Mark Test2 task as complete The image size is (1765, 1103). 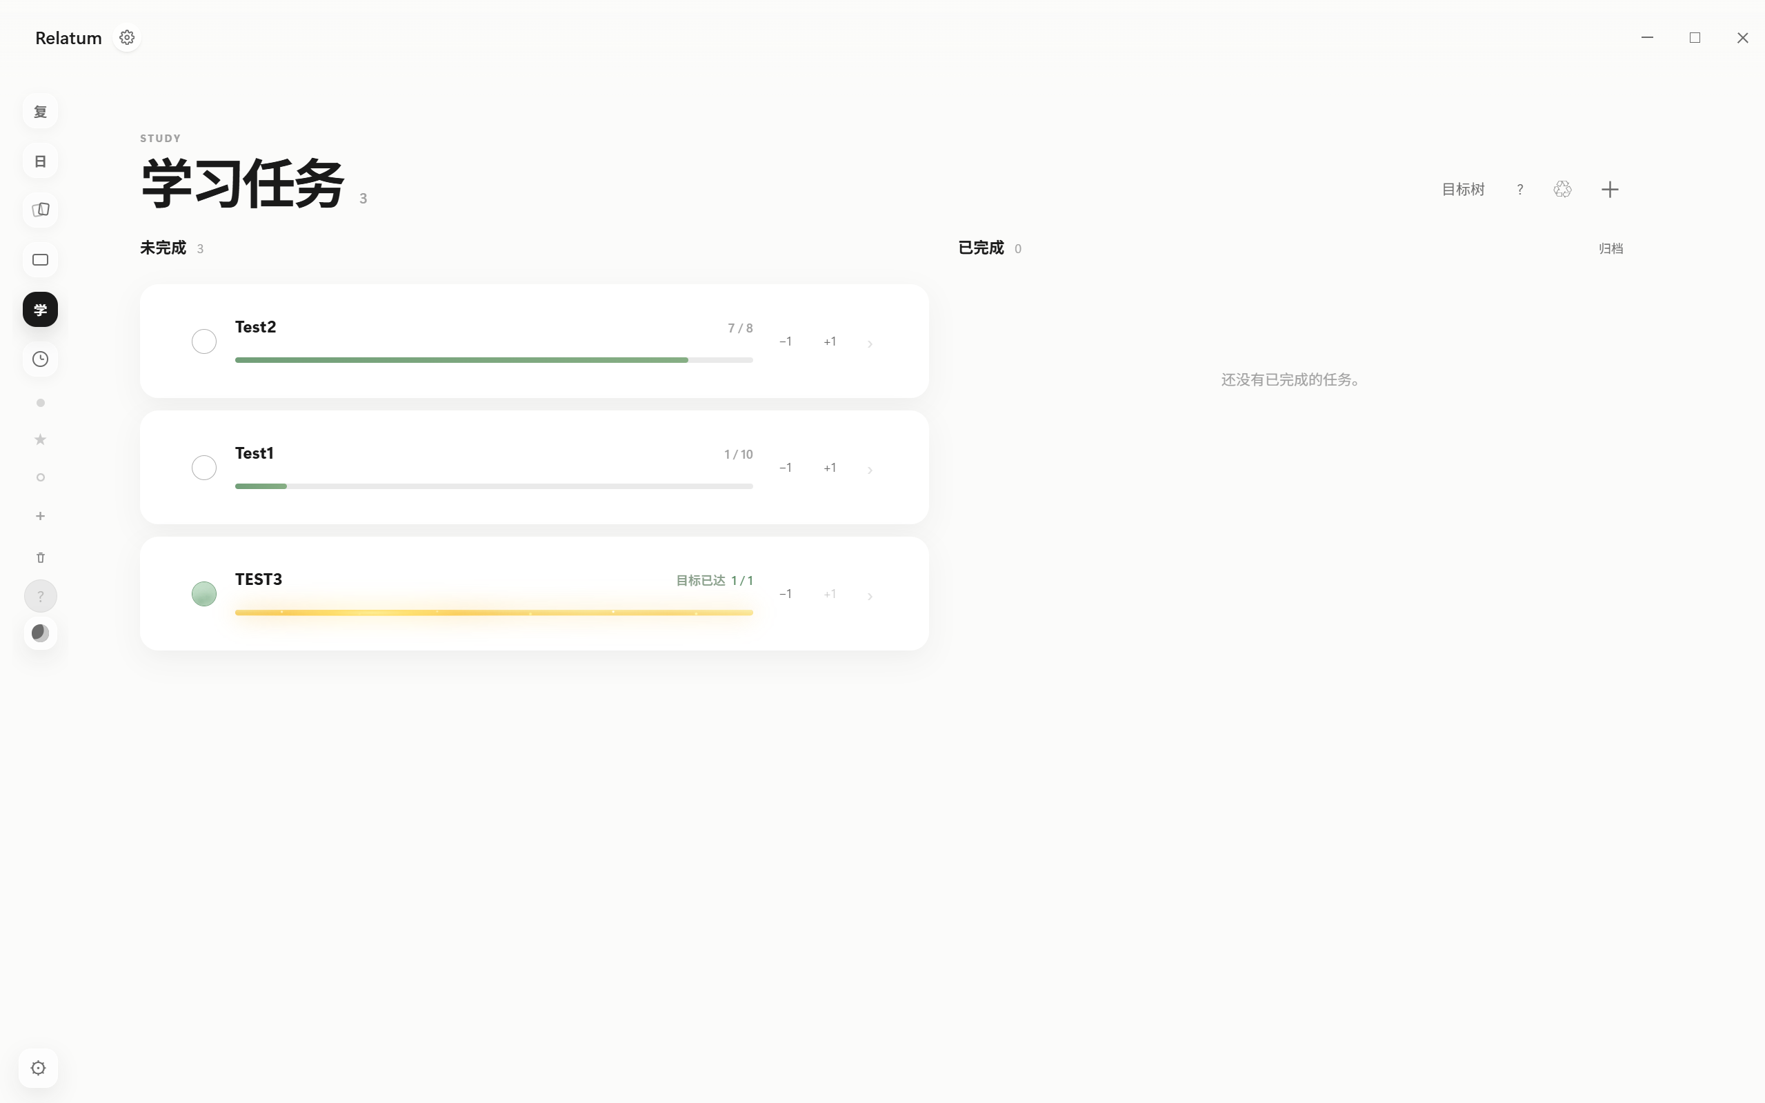204,341
